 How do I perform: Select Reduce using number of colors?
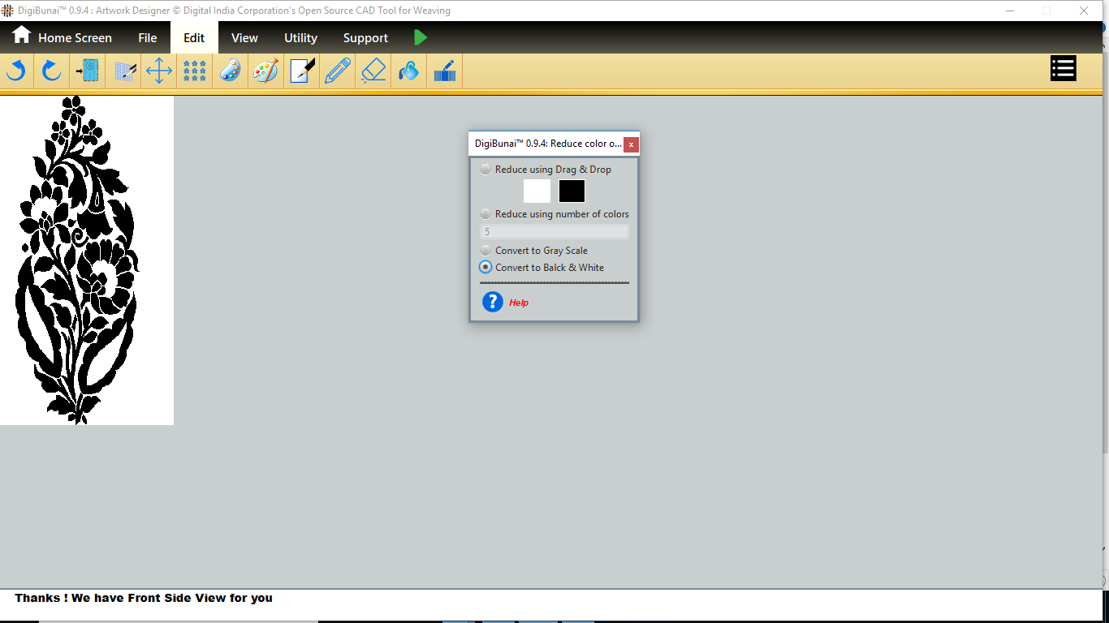pos(485,214)
